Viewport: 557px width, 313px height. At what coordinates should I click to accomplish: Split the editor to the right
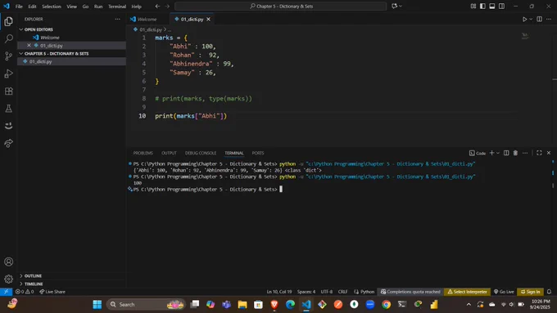click(539, 19)
